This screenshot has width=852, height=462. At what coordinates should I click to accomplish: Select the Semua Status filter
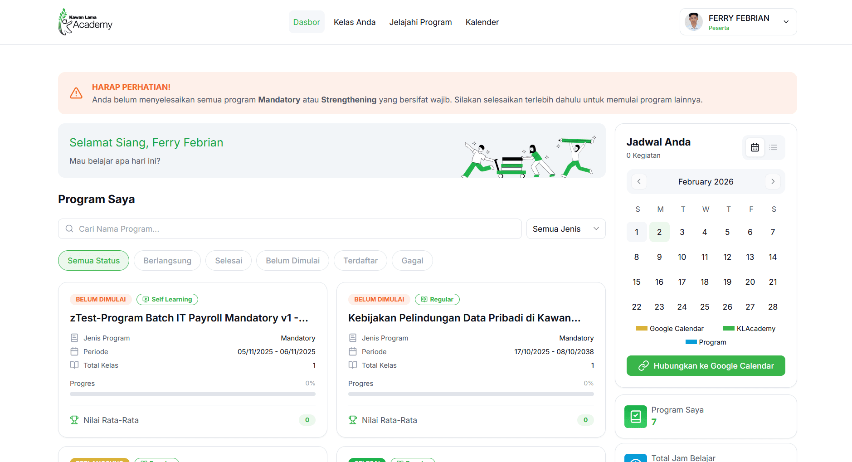click(93, 261)
